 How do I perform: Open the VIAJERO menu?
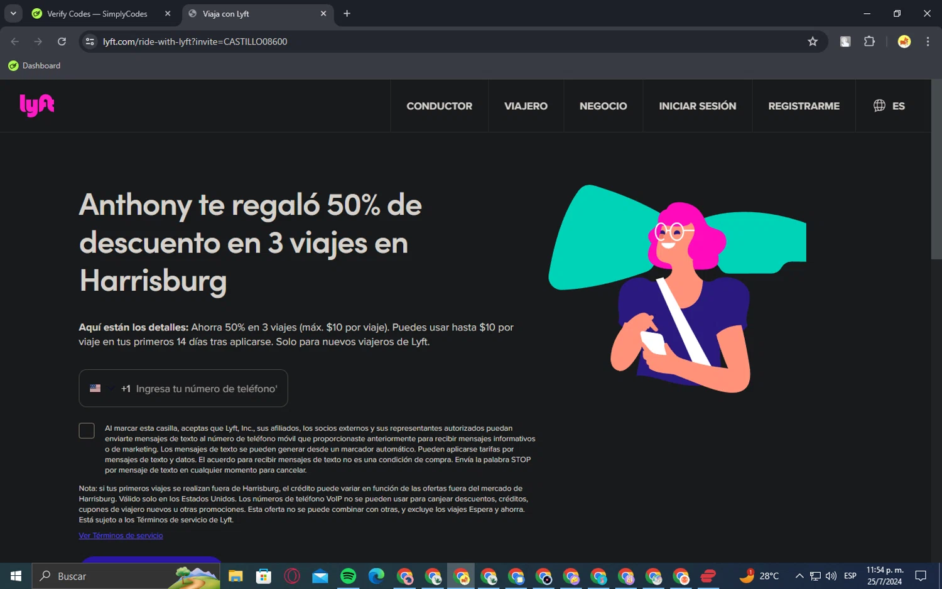coord(526,106)
